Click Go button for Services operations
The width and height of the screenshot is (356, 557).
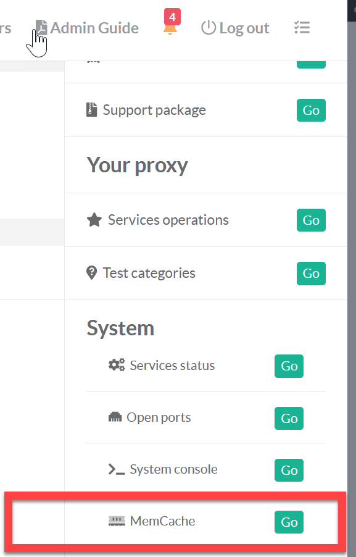pyautogui.click(x=311, y=220)
